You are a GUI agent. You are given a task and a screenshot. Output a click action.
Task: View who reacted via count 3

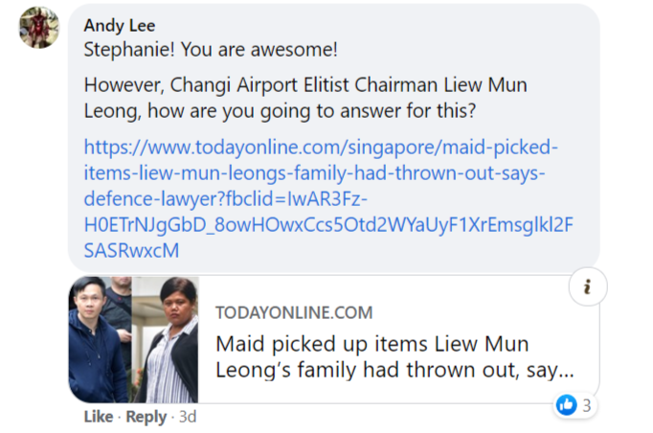click(586, 405)
